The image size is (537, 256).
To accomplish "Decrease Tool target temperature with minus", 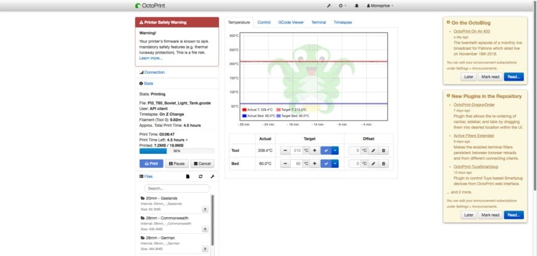I will point(285,151).
